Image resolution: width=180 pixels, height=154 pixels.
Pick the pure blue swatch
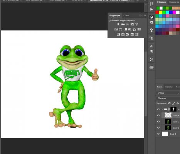click(x=171, y=12)
